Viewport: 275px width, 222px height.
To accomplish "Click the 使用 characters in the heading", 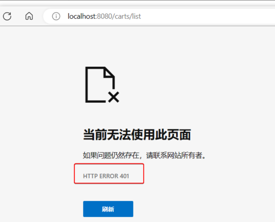I will (143, 135).
